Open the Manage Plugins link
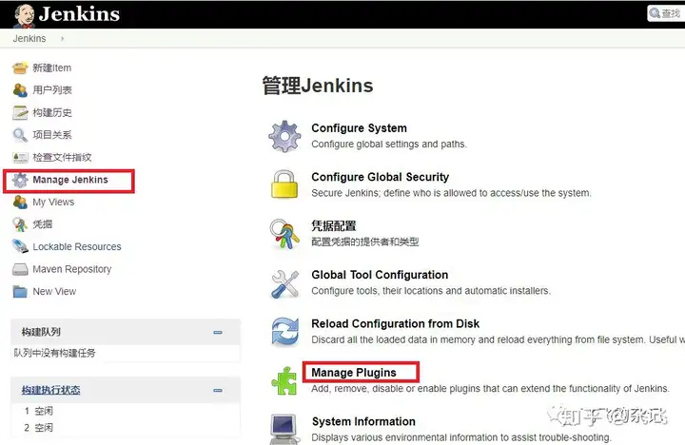Viewport: 685px width, 445px height. pyautogui.click(x=354, y=373)
